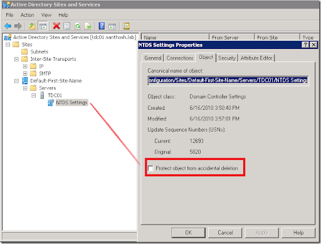Switch to the Connections tab
Screen dimensions: 321x244
pos(180,58)
